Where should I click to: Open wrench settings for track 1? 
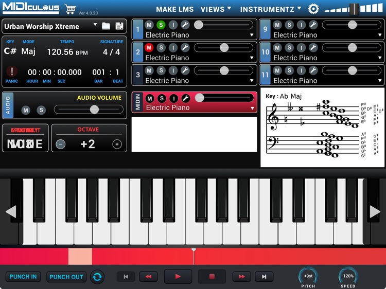[x=185, y=25]
